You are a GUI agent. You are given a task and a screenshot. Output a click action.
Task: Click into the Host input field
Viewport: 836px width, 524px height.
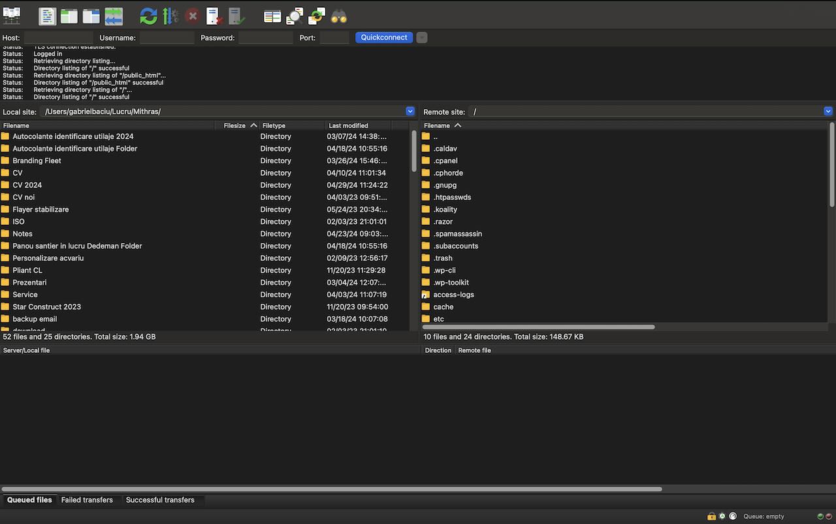click(59, 38)
